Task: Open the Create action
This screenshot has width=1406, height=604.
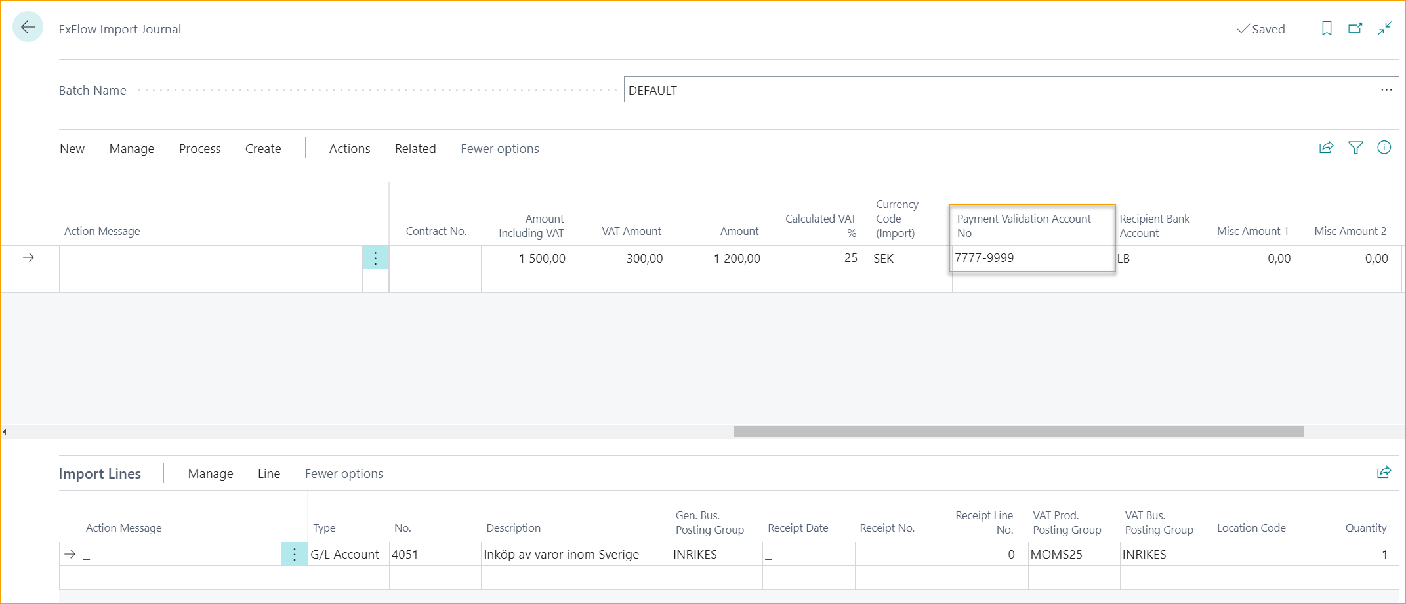Action: 262,148
